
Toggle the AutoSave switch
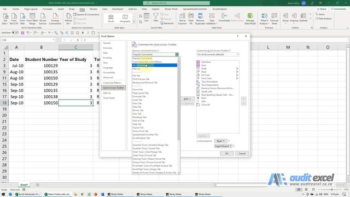point(15,33)
